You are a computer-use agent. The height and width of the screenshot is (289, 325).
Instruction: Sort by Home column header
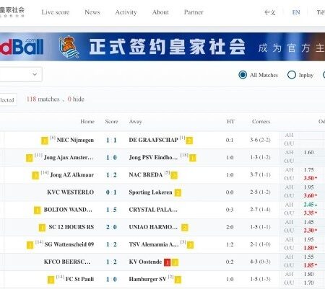pos(87,122)
